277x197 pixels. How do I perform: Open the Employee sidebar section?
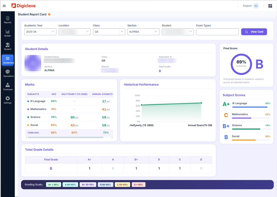pos(8,87)
